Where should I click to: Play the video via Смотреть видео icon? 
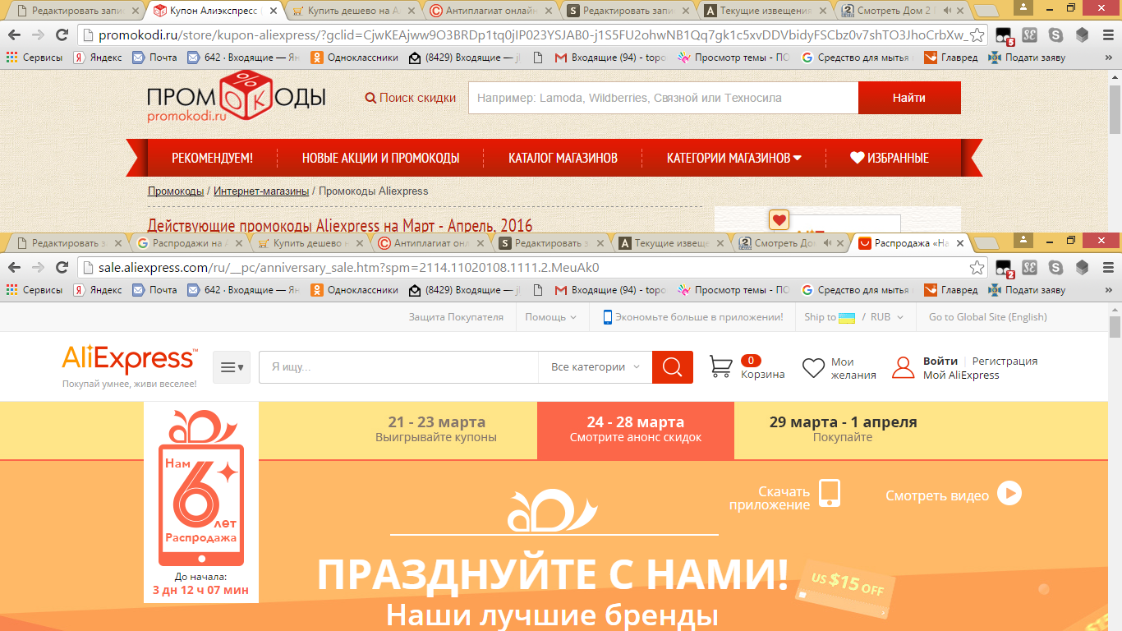coord(1009,493)
